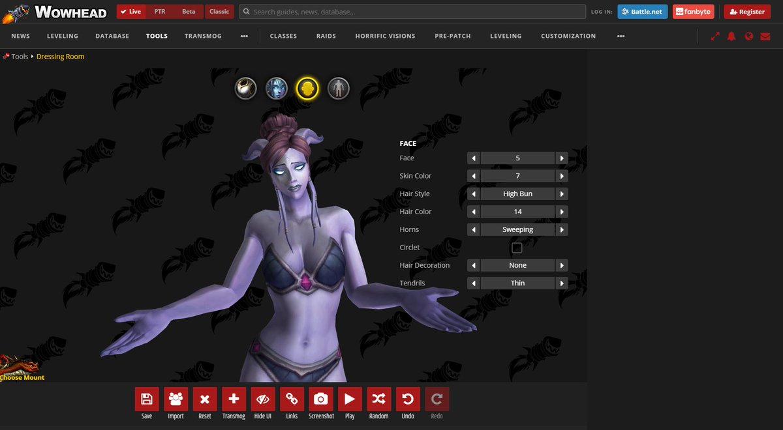Click the fullscreen expand arrows icon
This screenshot has width=783, height=430.
(x=715, y=36)
